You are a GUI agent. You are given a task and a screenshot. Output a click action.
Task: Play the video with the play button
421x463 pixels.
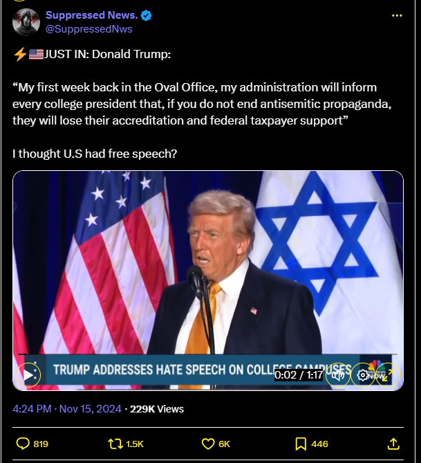[x=28, y=375]
